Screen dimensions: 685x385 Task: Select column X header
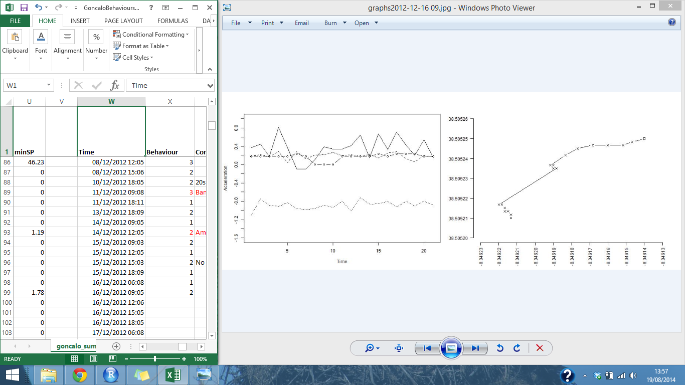click(x=170, y=101)
